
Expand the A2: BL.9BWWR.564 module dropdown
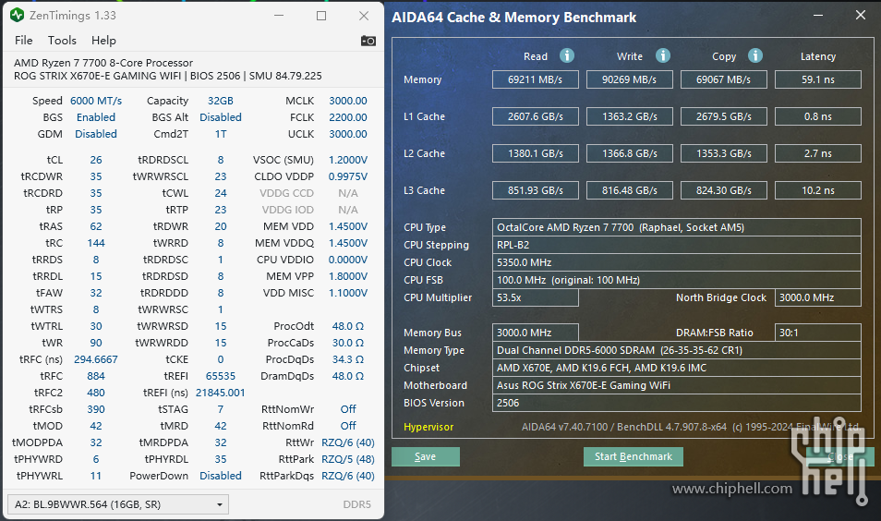pos(118,504)
